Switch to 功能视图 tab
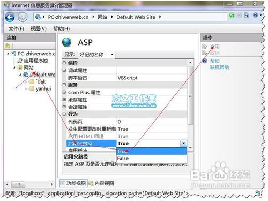This screenshot has height=201, width=268. [x=73, y=183]
